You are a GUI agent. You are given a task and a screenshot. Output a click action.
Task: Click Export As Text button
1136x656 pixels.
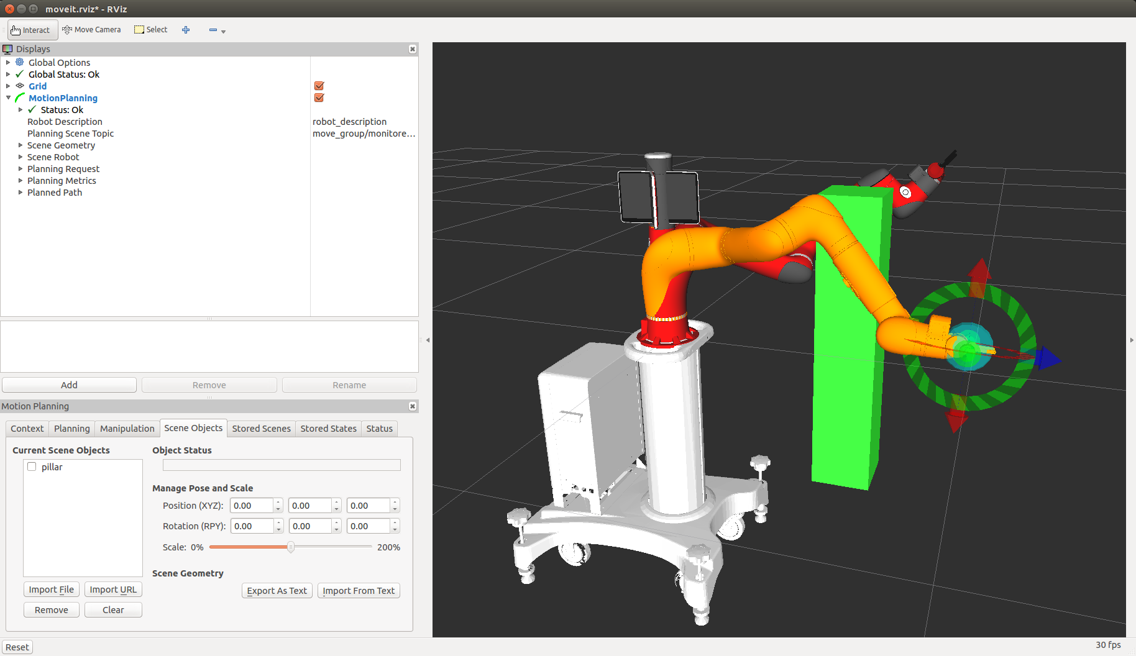tap(277, 591)
